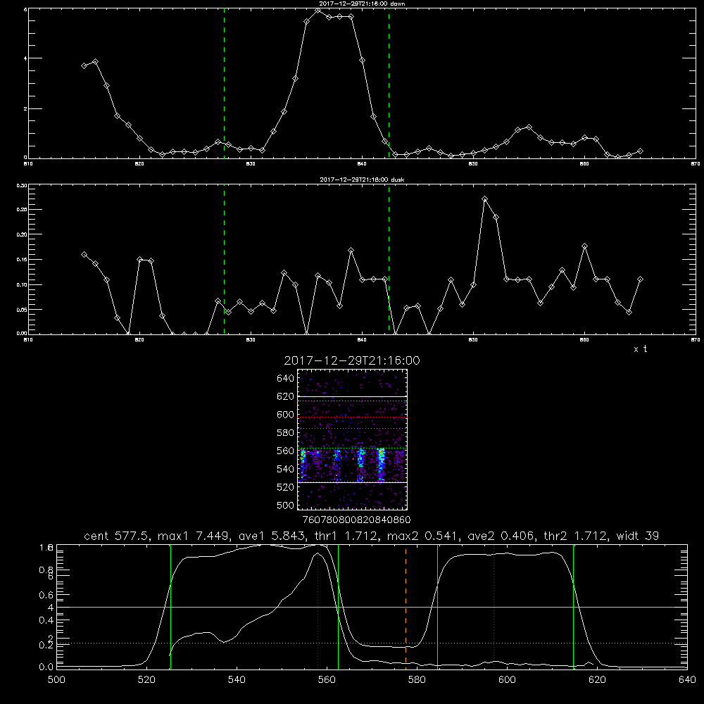Select the 'cent 577.5' value in stats line

tap(116, 536)
